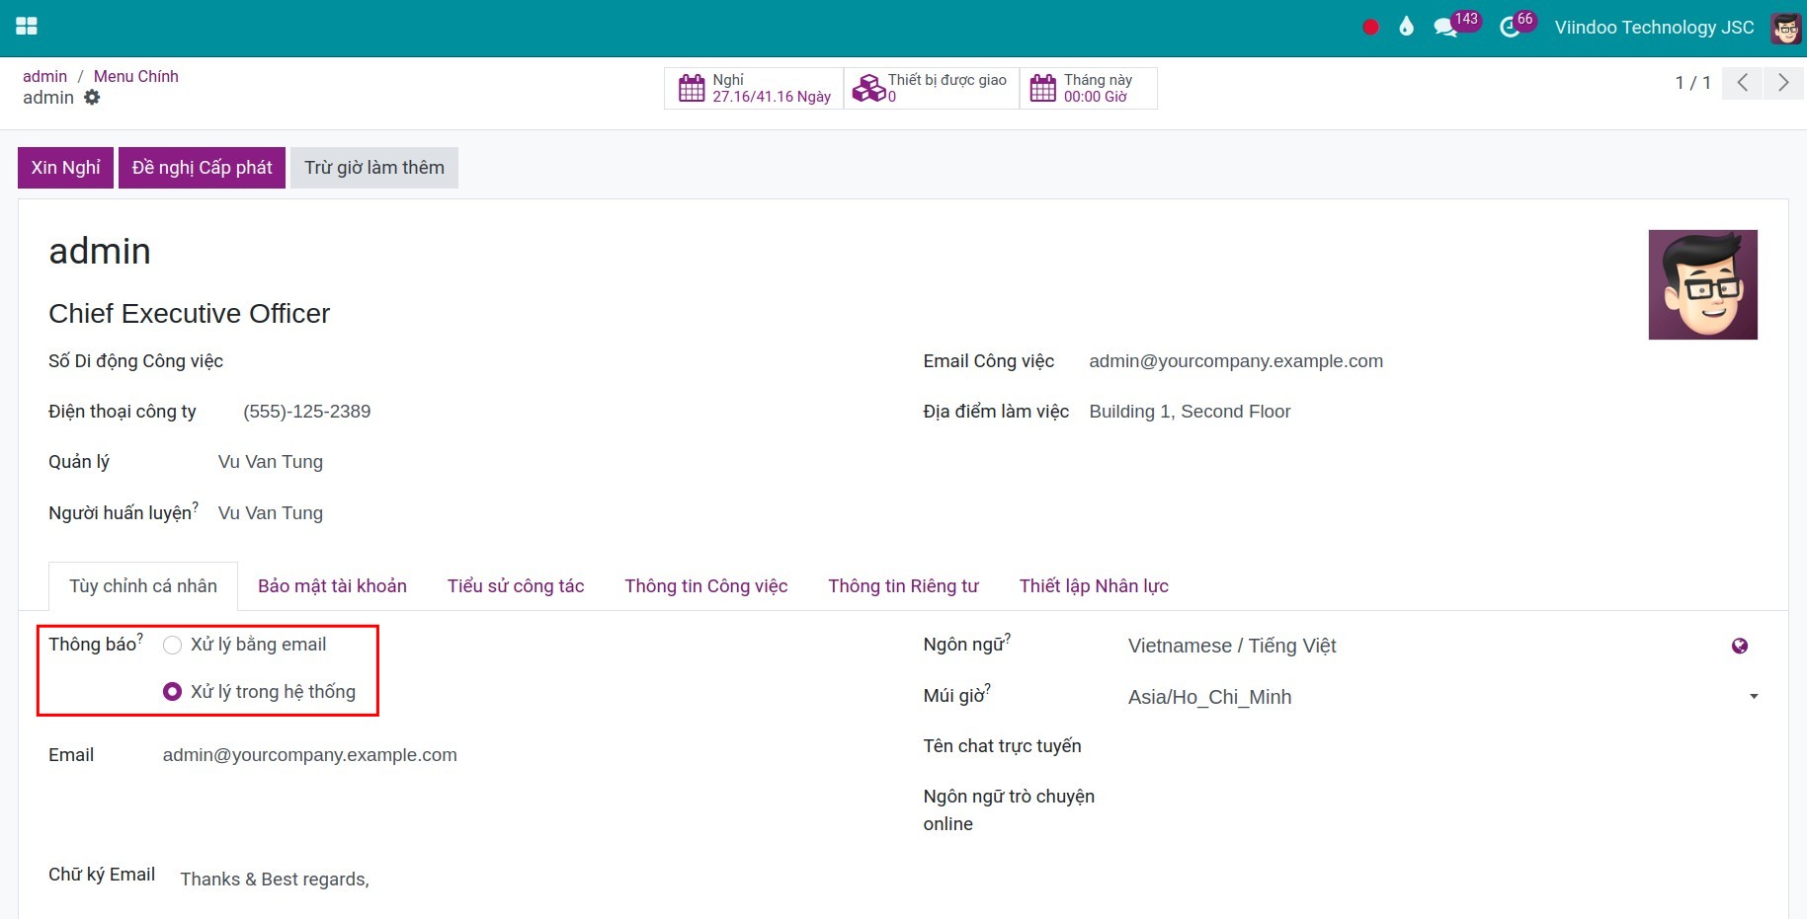The image size is (1807, 919).
Task: Click the Thiết bị được giao boxes icon
Action: coord(868,89)
